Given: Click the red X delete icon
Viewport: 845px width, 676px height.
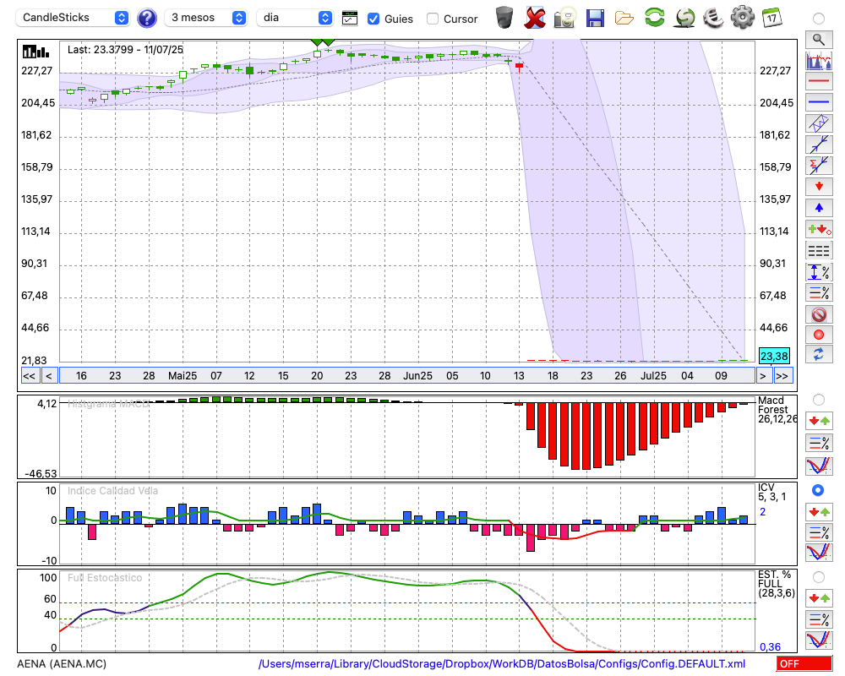Looking at the screenshot, I should click(535, 17).
